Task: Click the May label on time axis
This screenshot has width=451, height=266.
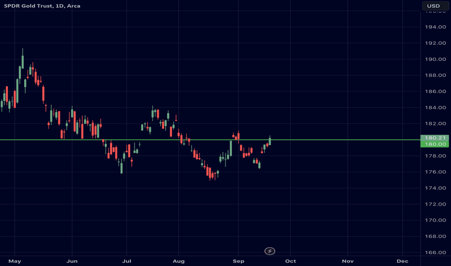Action: click(15, 261)
